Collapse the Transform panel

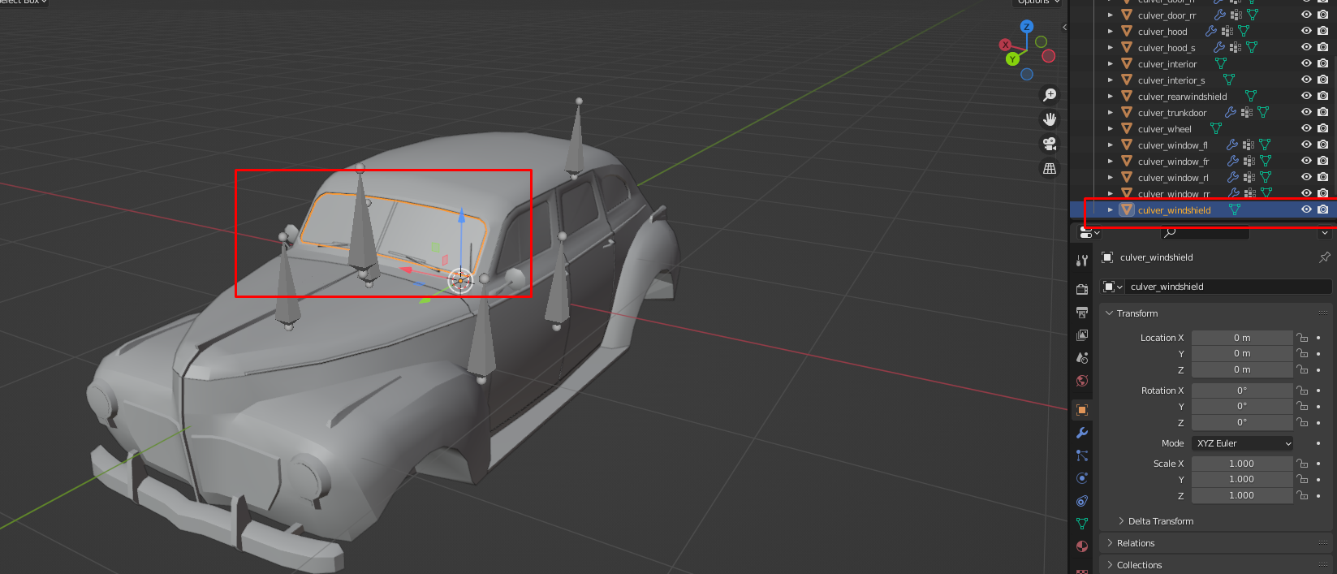(x=1136, y=313)
